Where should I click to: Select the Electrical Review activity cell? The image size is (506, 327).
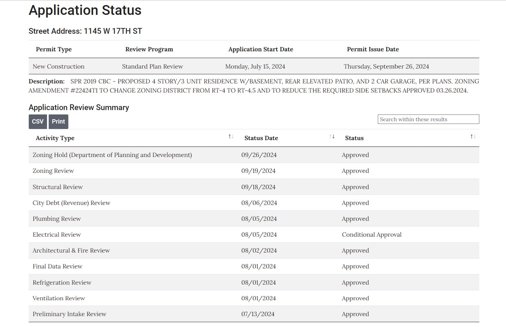57,234
